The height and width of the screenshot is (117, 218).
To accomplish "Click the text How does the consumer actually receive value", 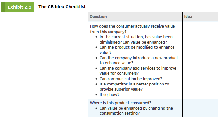I will pyautogui.click(x=132, y=26).
